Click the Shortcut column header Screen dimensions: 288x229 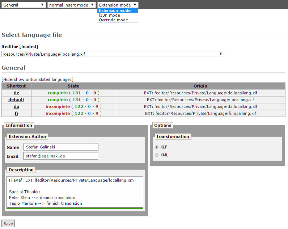(x=16, y=86)
